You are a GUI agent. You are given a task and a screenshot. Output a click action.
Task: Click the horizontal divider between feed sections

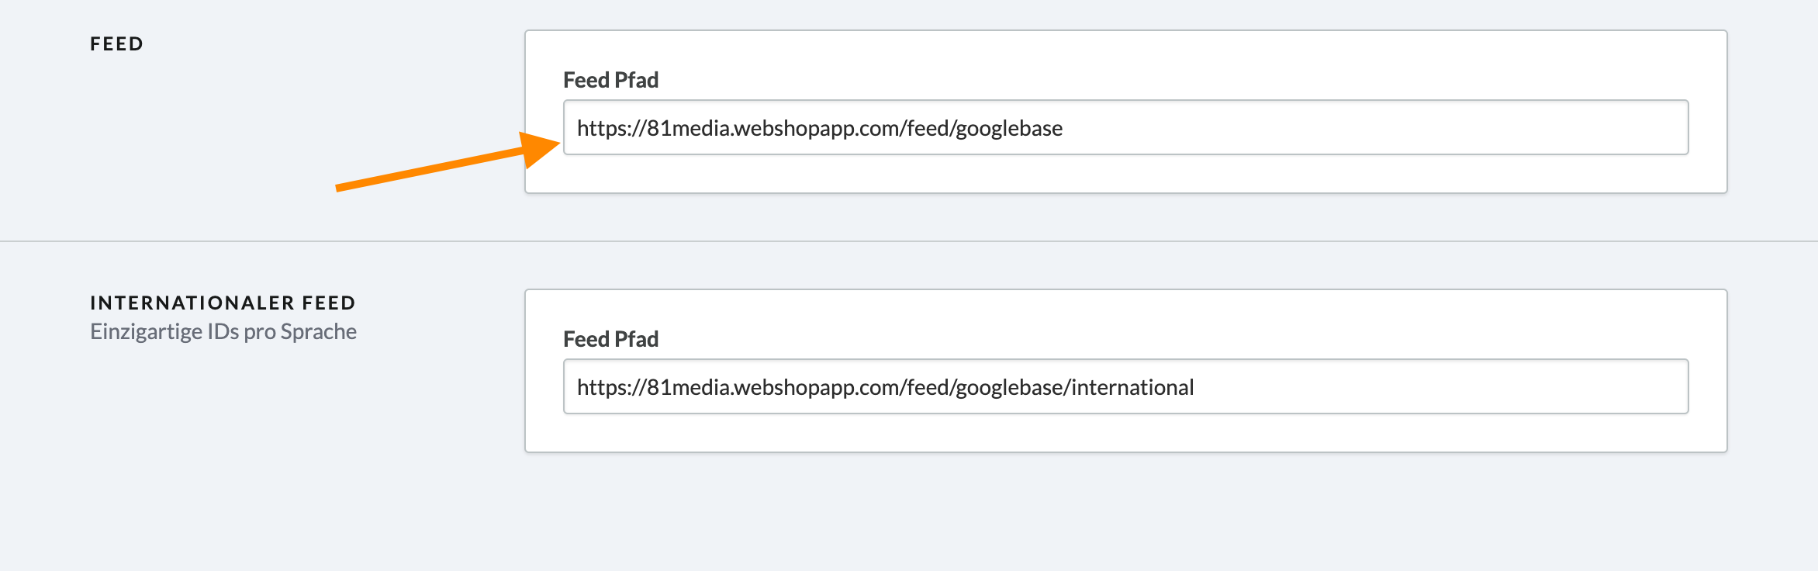click(x=909, y=241)
